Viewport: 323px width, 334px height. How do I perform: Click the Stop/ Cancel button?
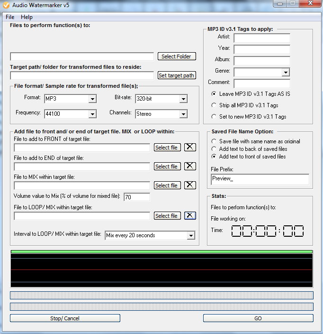tap(65, 318)
